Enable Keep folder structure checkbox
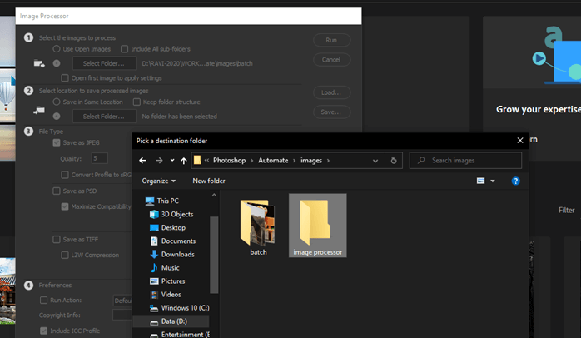The width and height of the screenshot is (581, 338). pos(137,102)
